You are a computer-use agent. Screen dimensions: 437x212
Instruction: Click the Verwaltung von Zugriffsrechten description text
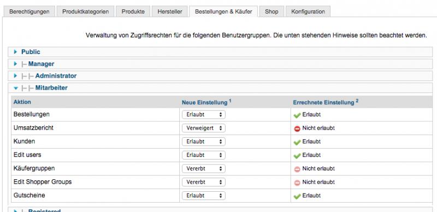click(x=256, y=36)
